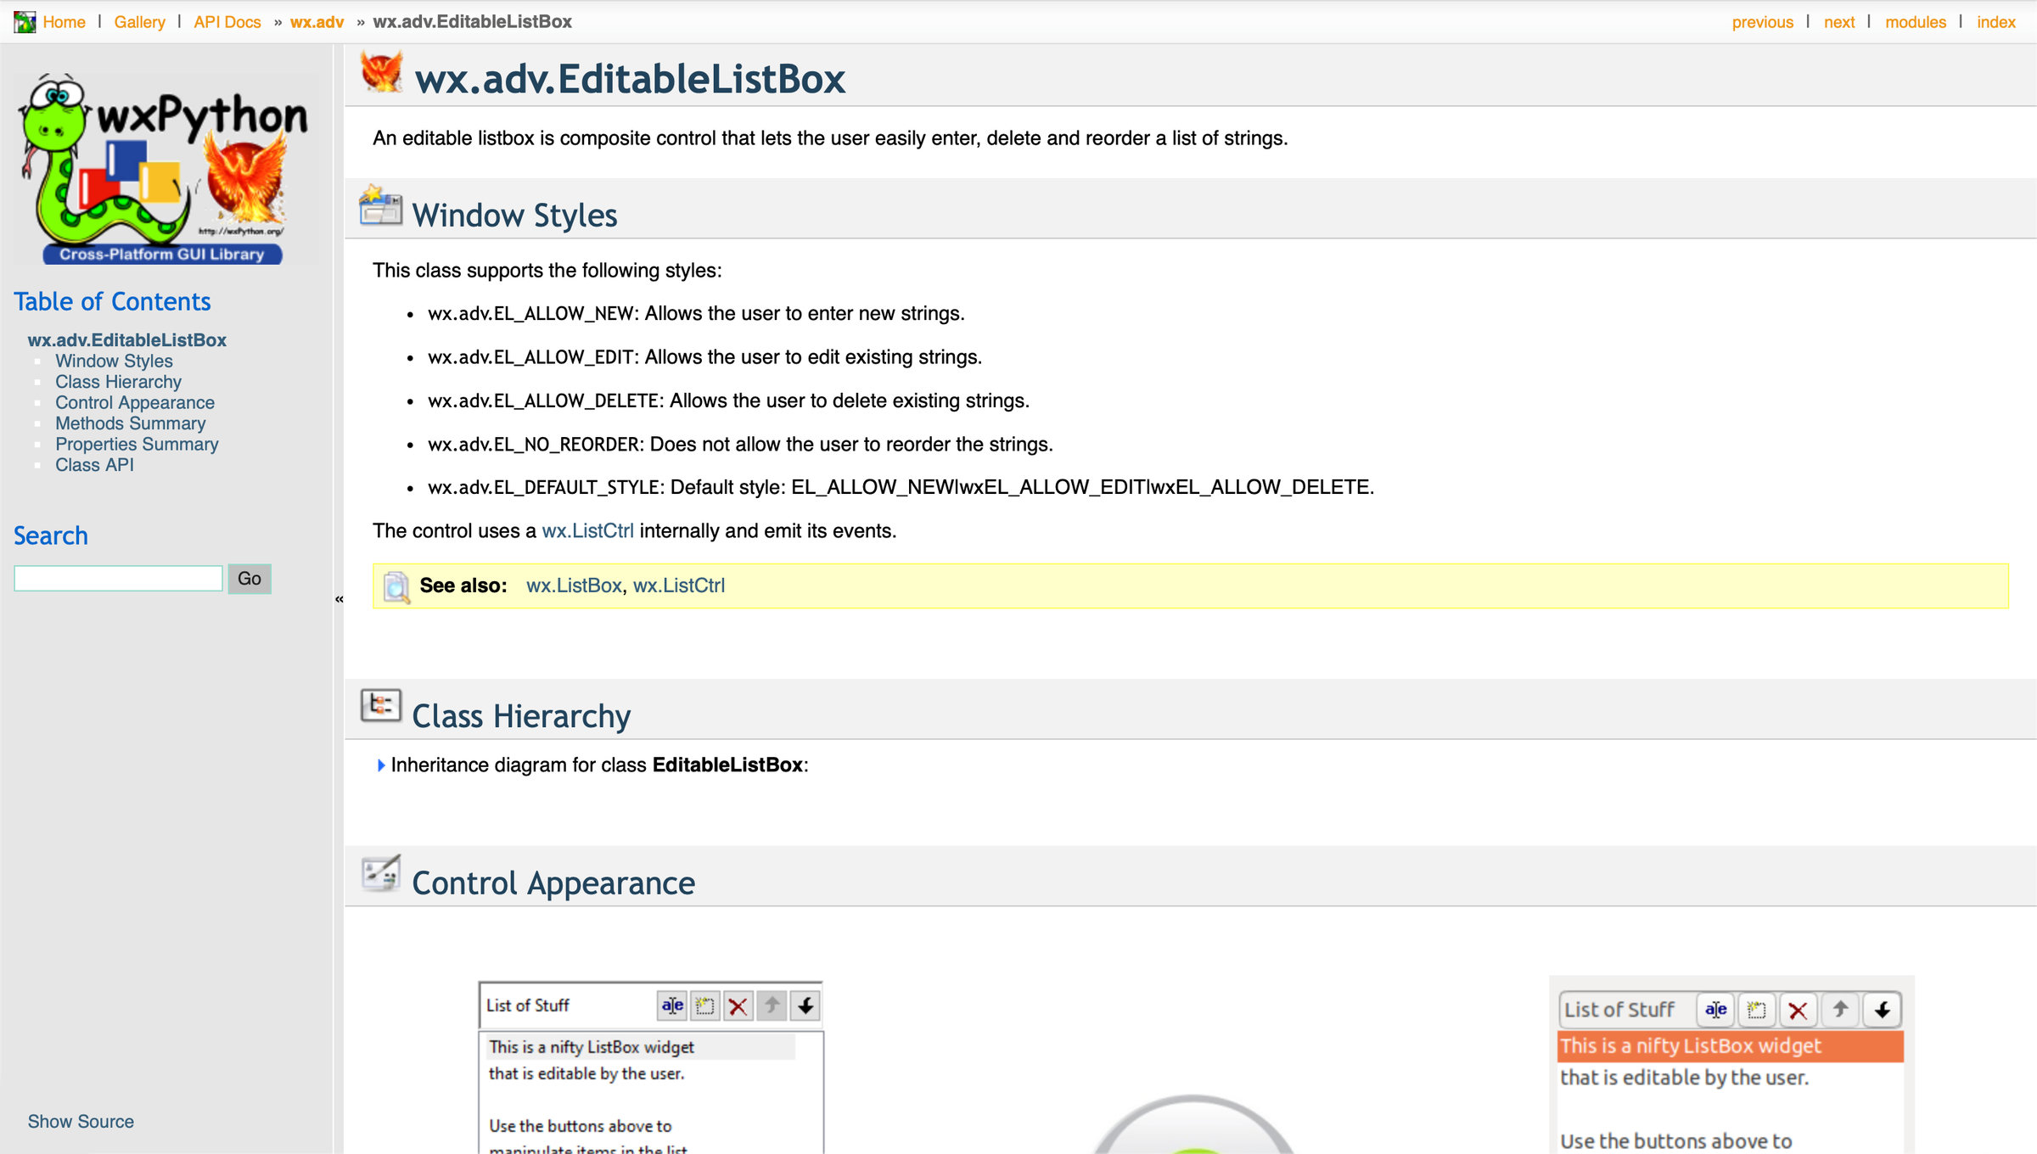2037x1154 pixels.
Task: Click the new item icon in right screenshot
Action: pyautogui.click(x=1756, y=1010)
